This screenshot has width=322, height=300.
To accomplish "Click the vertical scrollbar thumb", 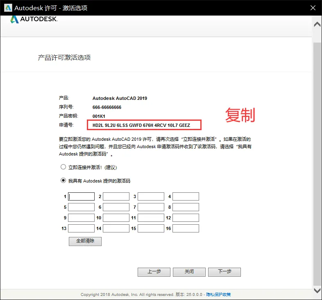I will (x=317, y=164).
